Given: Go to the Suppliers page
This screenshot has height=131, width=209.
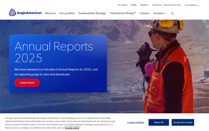Looking at the screenshot, I should pos(144,5).
